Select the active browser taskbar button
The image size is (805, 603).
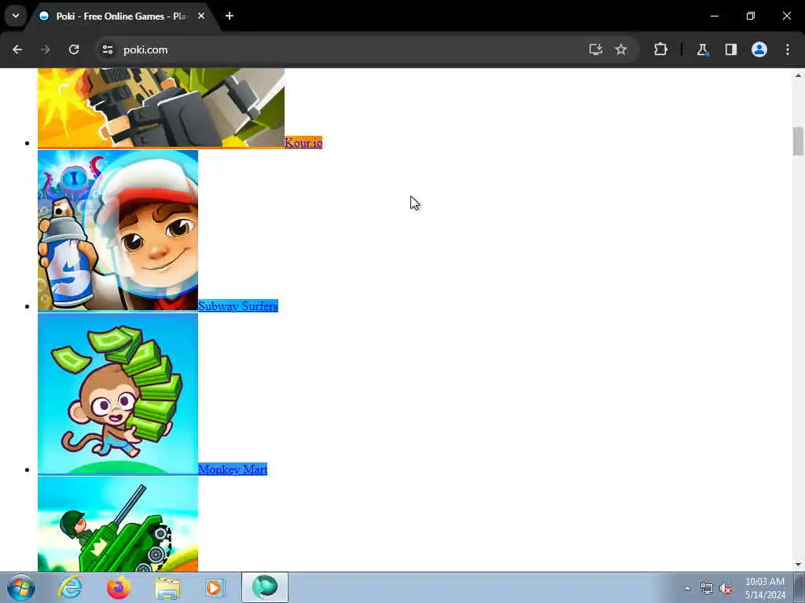265,587
